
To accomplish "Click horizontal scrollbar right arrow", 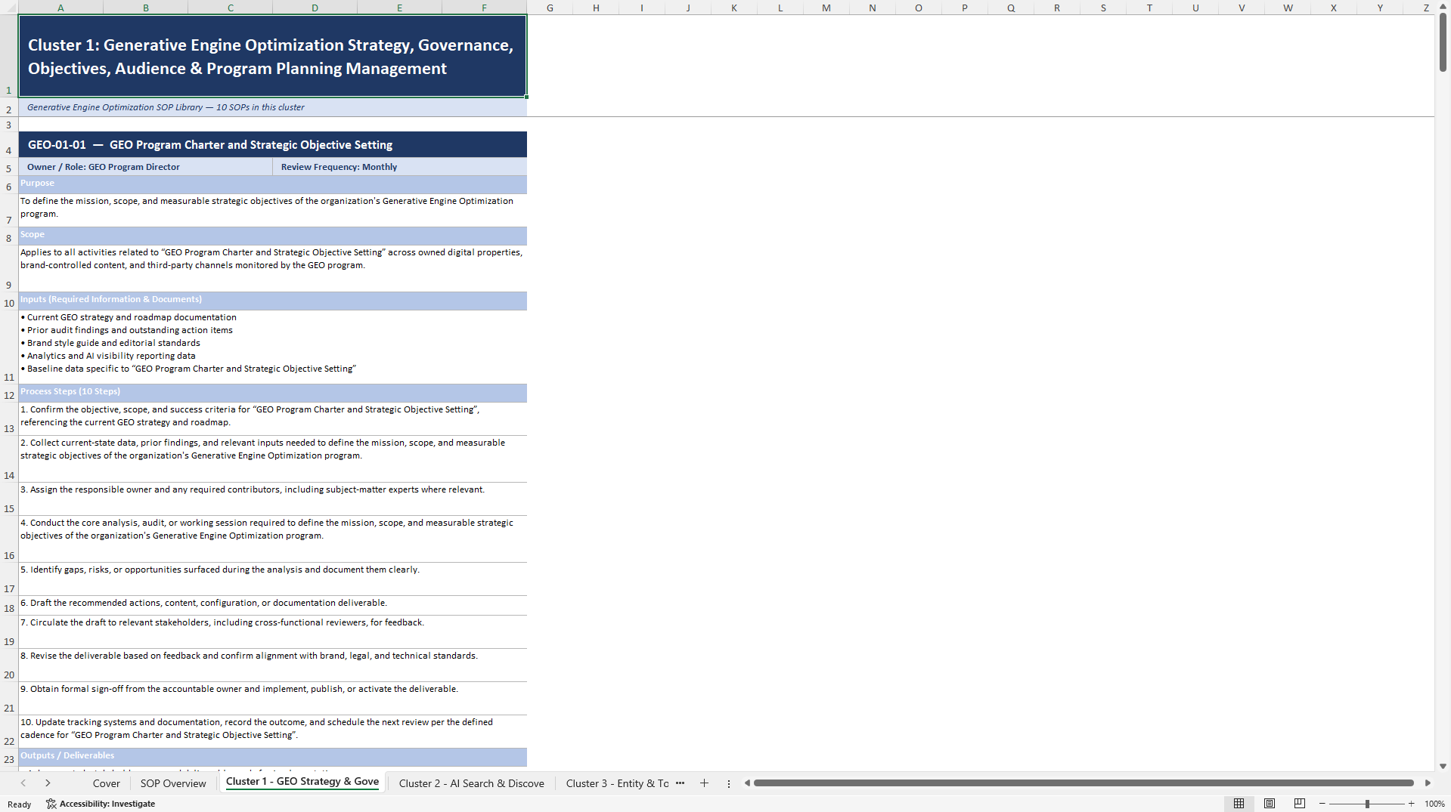I will pyautogui.click(x=1428, y=783).
